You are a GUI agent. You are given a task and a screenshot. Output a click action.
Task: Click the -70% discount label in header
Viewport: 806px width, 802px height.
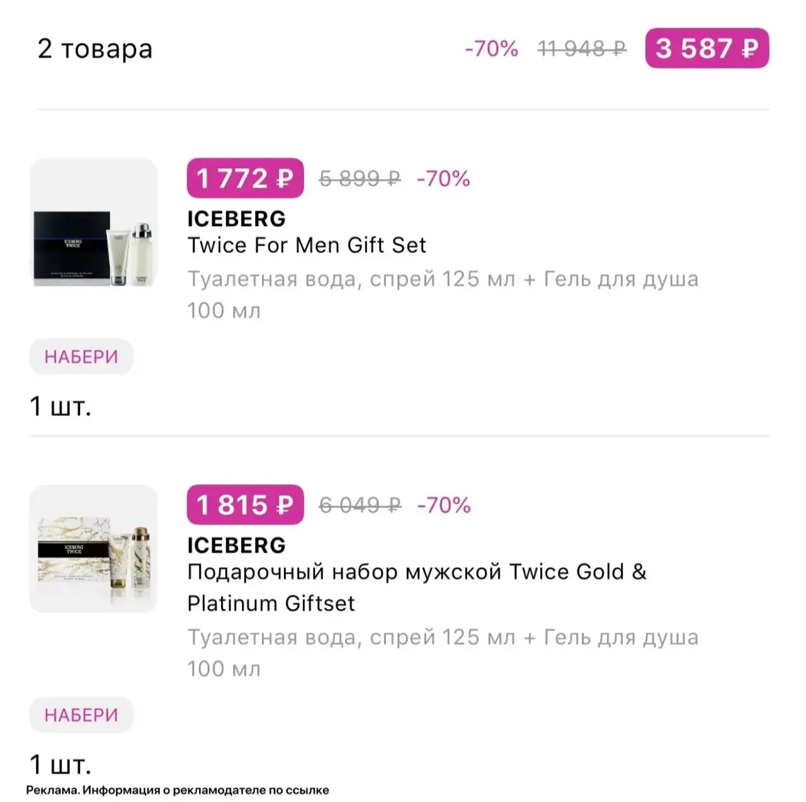pyautogui.click(x=491, y=48)
